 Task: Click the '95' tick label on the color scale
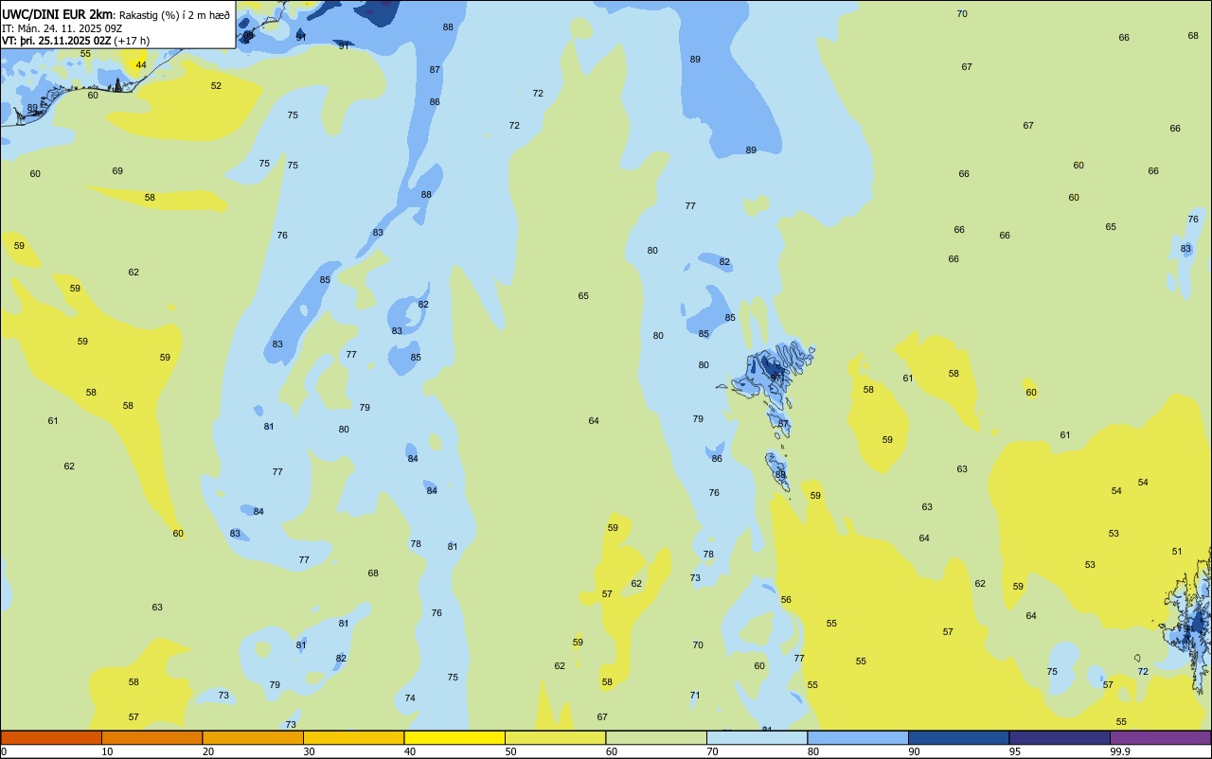coord(1015,751)
